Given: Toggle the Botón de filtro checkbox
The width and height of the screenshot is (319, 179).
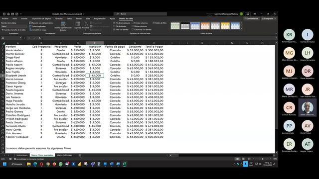Looking at the screenshot, I should pos(154,23).
